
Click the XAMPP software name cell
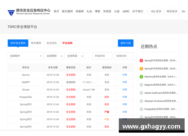coord(26,82)
